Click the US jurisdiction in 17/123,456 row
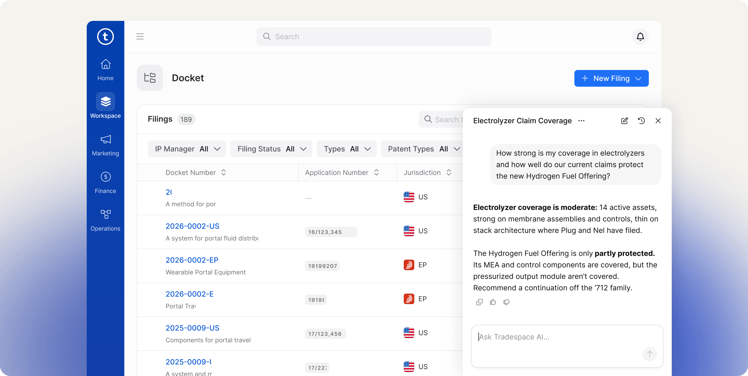748x376 pixels. click(416, 333)
